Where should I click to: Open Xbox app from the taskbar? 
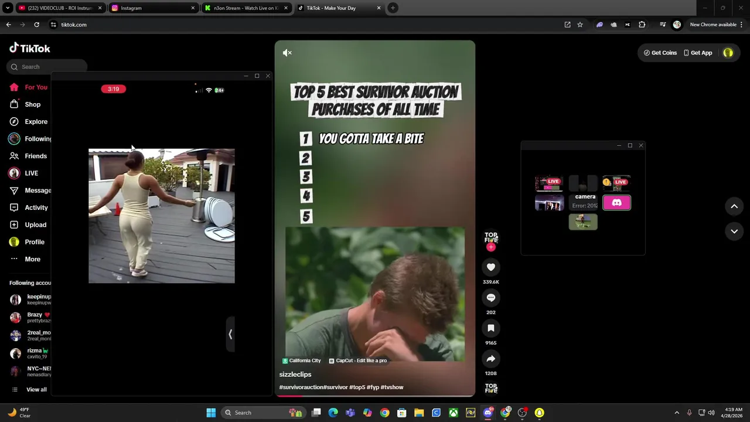click(x=454, y=413)
